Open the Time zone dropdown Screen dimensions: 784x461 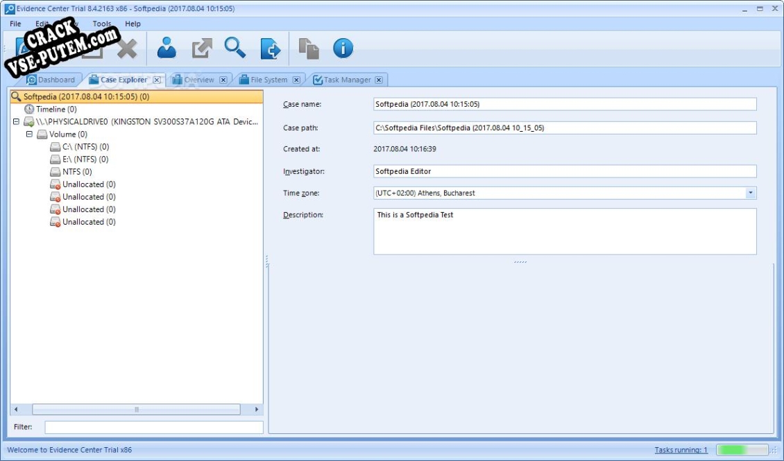[750, 193]
